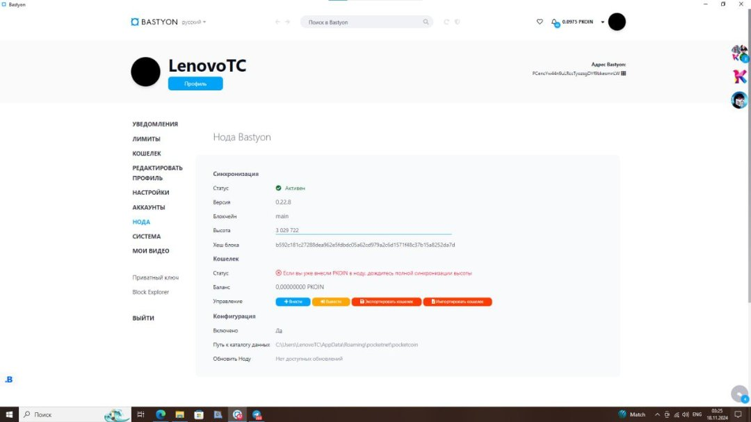Open УВЕДОМЛЕНИЯ menu item
751x422 pixels.
point(155,124)
